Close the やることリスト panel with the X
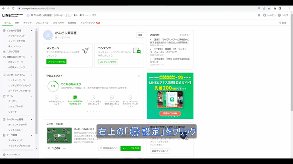Image resolution: width=293 pixels, height=164 pixels. click(x=139, y=76)
